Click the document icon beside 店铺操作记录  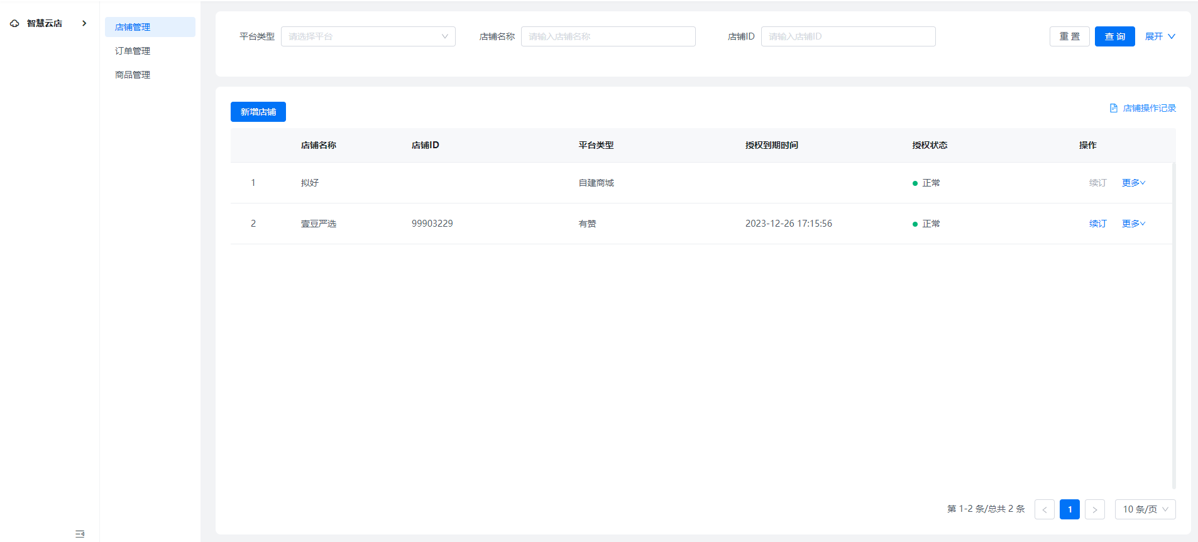(1113, 108)
